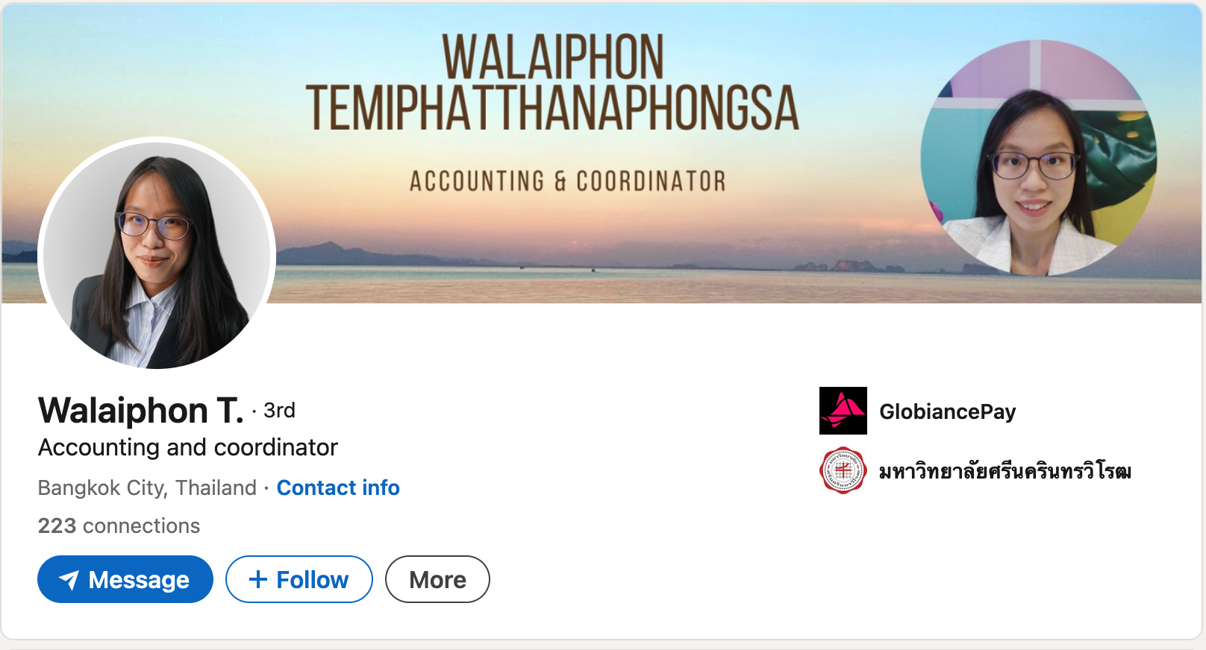Click the round portrait in the banner
The image size is (1206, 650).
click(1038, 158)
